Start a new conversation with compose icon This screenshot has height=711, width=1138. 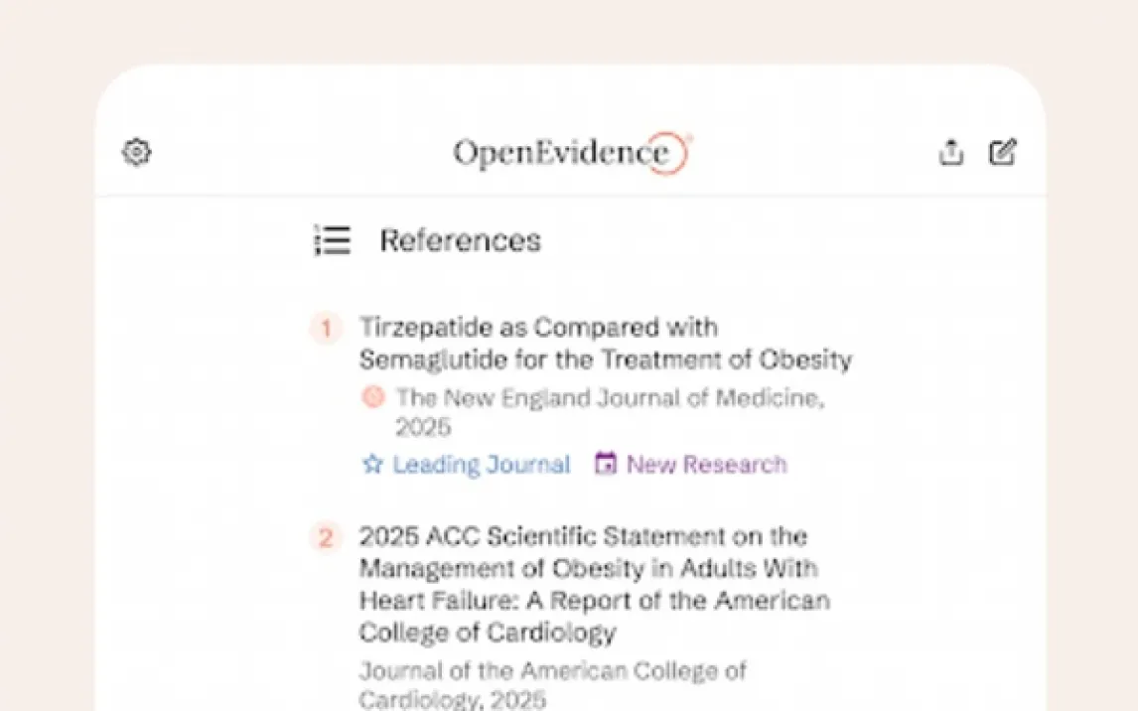[1003, 153]
